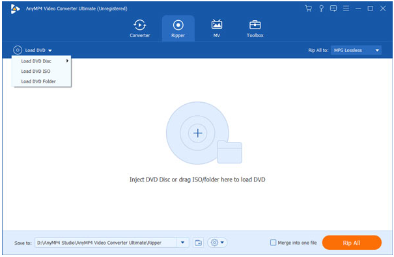Open the MV tab
The height and width of the screenshot is (257, 394).
(217, 29)
